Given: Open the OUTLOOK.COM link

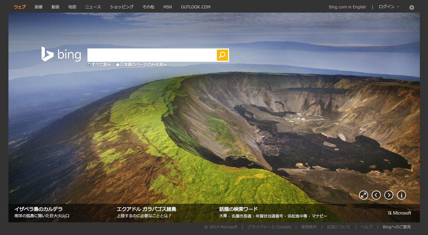Looking at the screenshot, I should (195, 7).
